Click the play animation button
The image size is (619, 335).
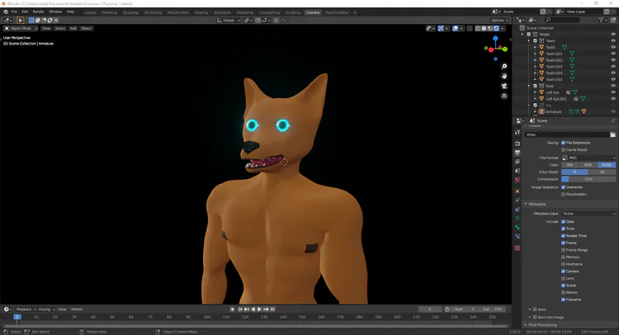coord(259,309)
